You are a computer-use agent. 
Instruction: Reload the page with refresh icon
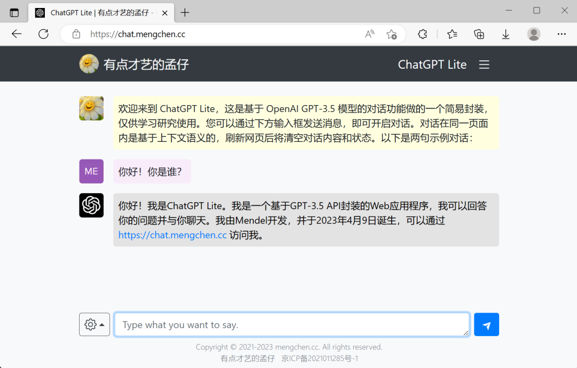click(x=43, y=34)
